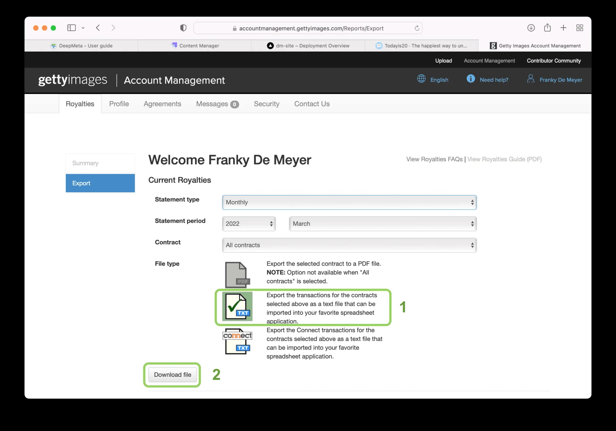Switch to the Todayis20 browser tab
616x431 pixels.
click(x=422, y=46)
